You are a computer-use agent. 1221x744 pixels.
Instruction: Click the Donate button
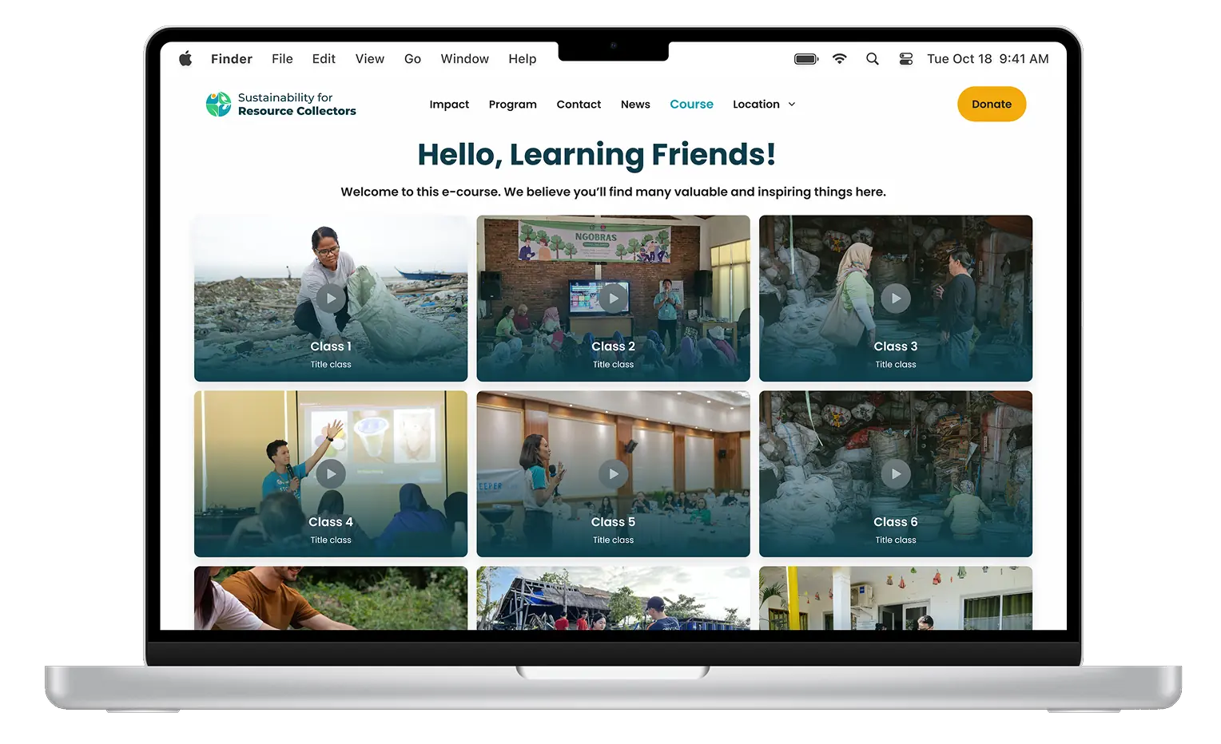tap(991, 105)
